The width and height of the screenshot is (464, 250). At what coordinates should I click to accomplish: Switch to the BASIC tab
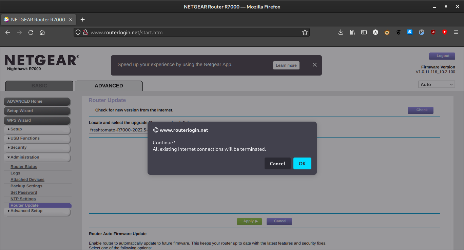point(39,86)
